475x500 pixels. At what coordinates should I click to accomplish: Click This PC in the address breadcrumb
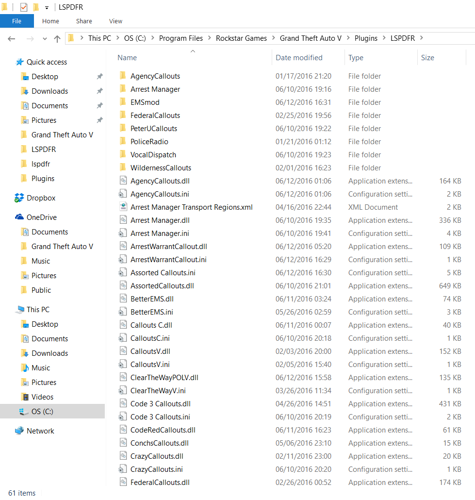tap(100, 38)
